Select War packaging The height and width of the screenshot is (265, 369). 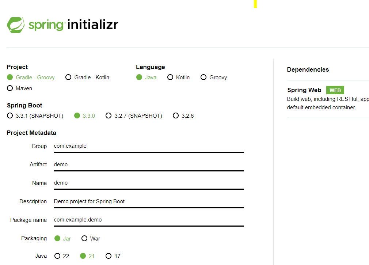[x=84, y=238]
